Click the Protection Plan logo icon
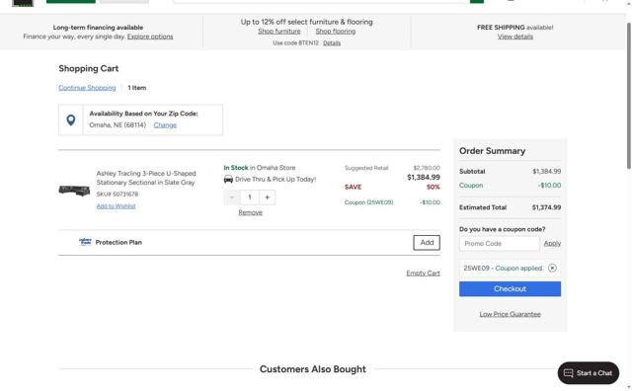The image size is (632, 391). (x=85, y=242)
